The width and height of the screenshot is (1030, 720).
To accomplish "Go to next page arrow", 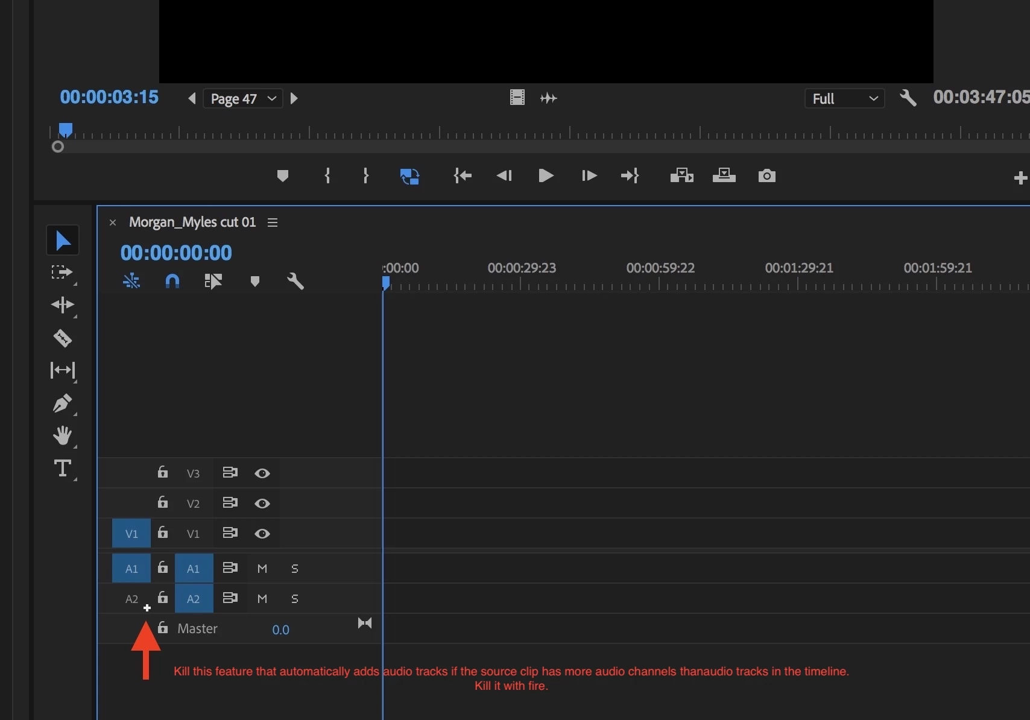I will (x=294, y=98).
